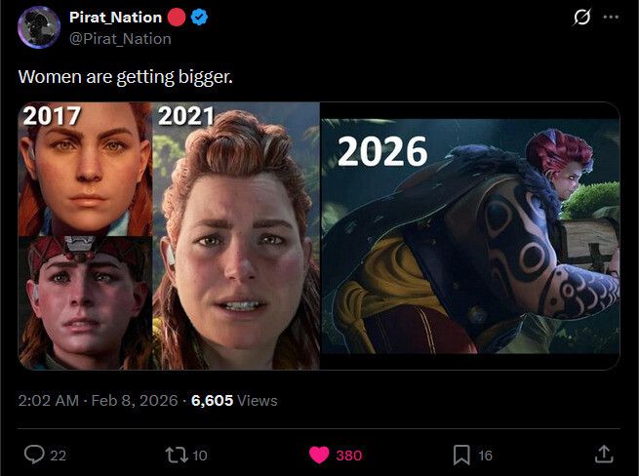
Task: Open replies via the speech bubble icon
Action: (34, 455)
